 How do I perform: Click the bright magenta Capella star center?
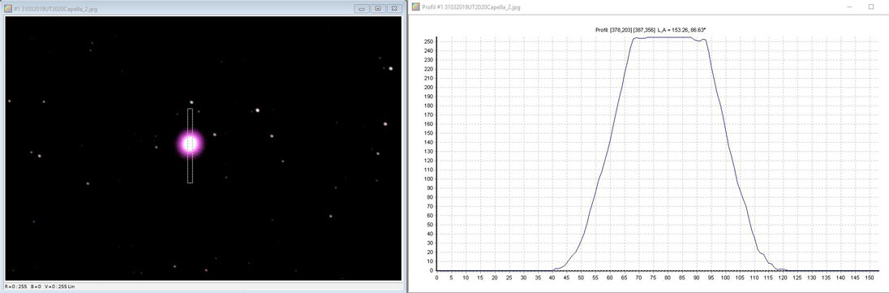coord(190,144)
